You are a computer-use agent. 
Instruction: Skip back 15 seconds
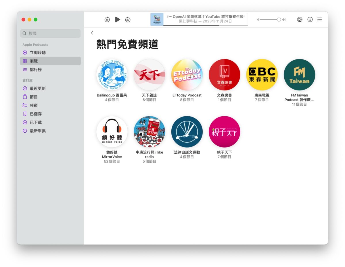(107, 20)
